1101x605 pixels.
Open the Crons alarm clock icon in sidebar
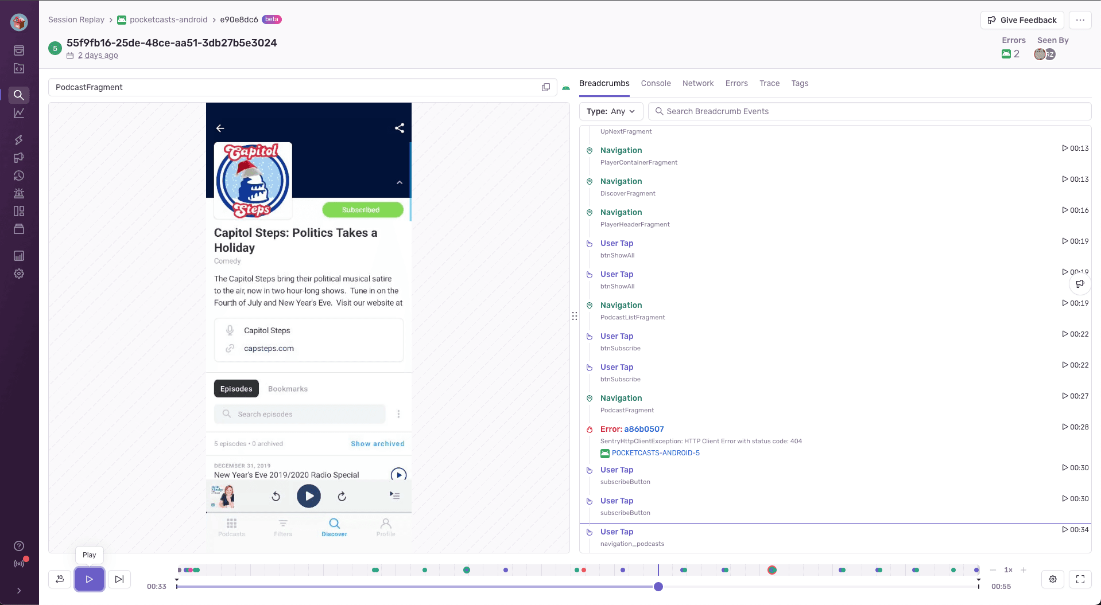(x=19, y=176)
